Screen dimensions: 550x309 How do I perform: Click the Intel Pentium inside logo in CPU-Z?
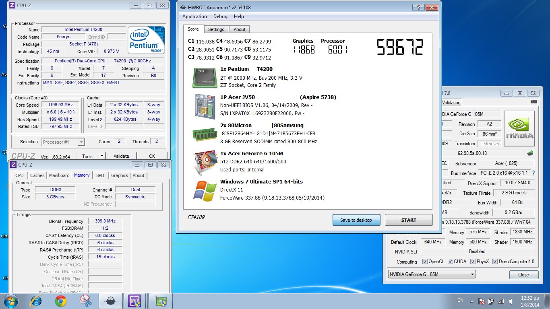click(x=146, y=40)
